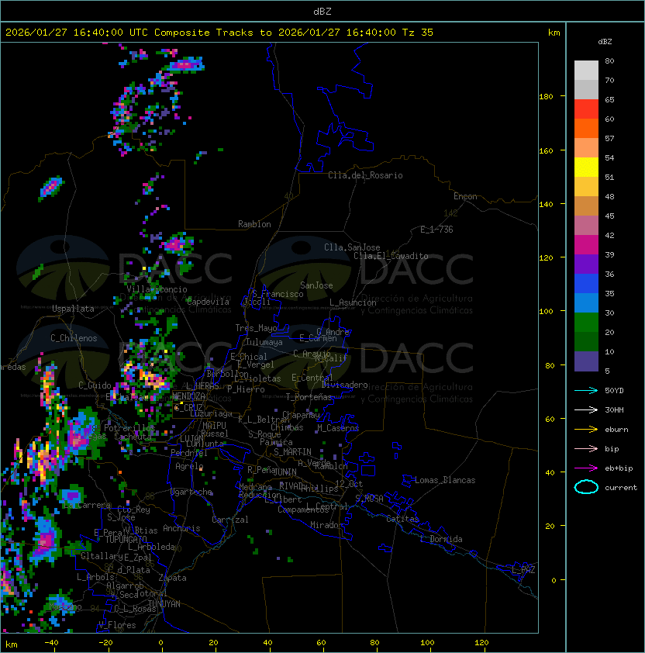Image resolution: width=645 pixels, height=653 pixels.
Task: Click the 'Tres_Mayo' map label
Action: (256, 328)
